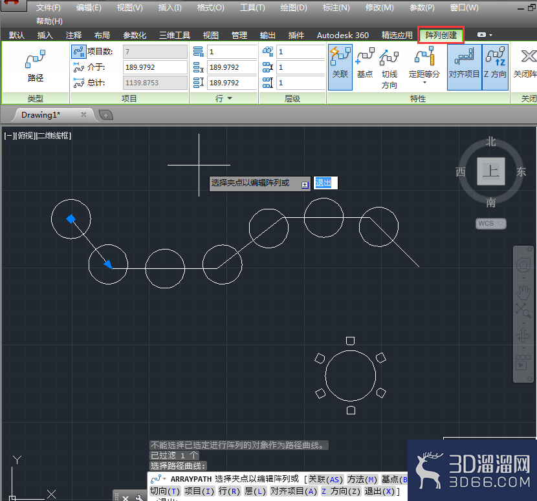Click the 上 (Top) face of ViewCube
This screenshot has width=537, height=501.
(491, 171)
